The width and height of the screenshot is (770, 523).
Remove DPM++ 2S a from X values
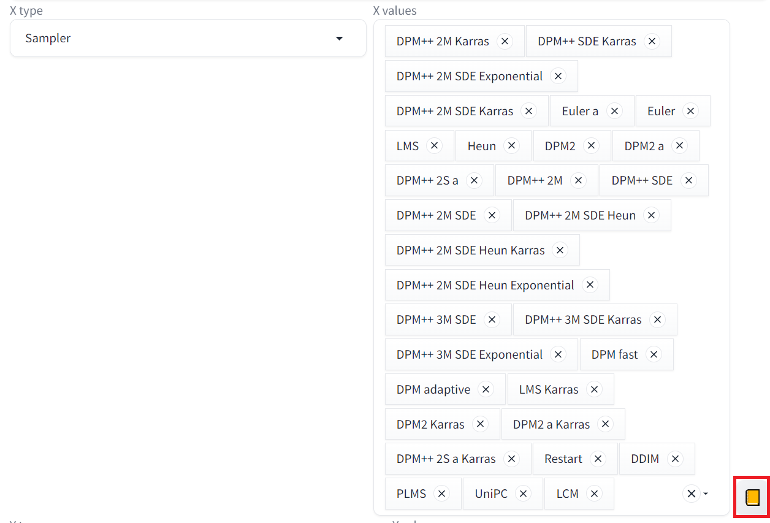coord(473,180)
